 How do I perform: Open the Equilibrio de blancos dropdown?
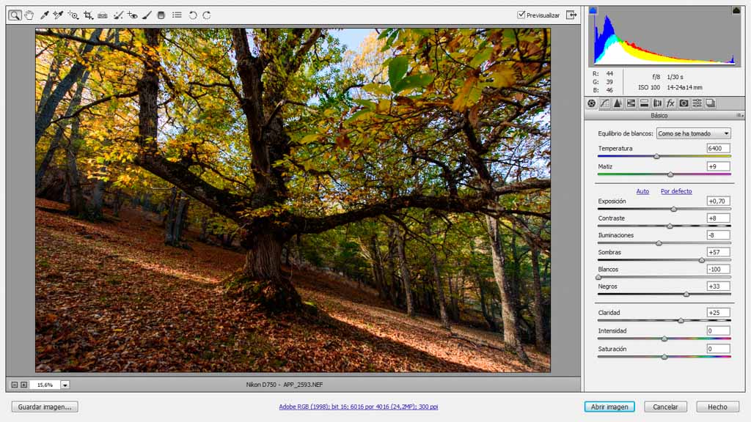[693, 133]
